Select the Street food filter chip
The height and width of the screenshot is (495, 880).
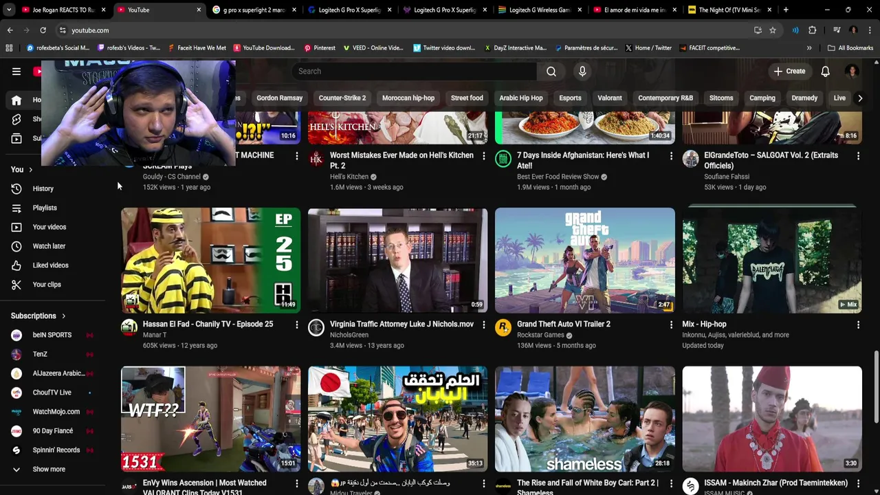(x=467, y=98)
